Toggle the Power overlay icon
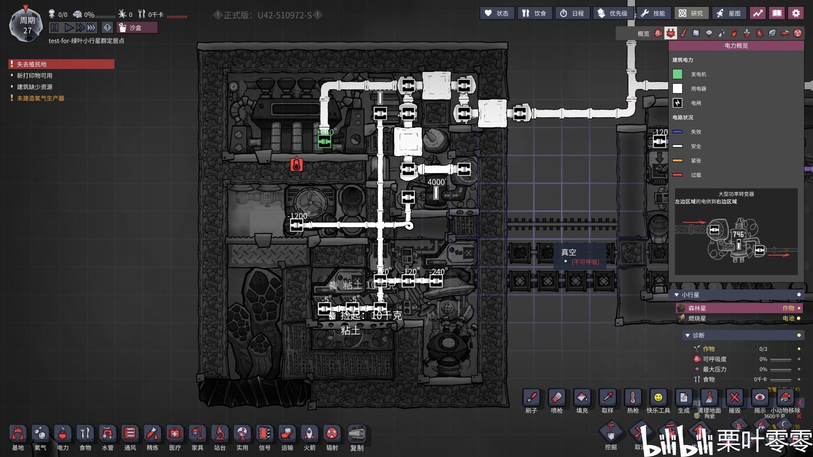 [671, 33]
